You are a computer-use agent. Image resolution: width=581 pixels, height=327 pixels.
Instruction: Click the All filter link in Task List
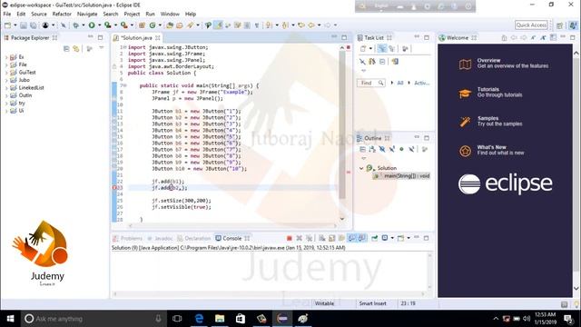coord(400,83)
